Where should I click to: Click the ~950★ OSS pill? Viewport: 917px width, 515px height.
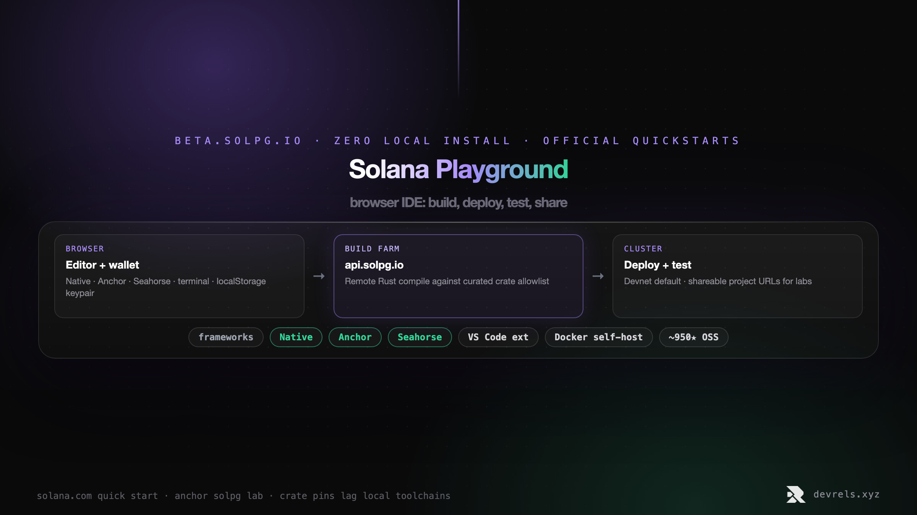pyautogui.click(x=693, y=337)
